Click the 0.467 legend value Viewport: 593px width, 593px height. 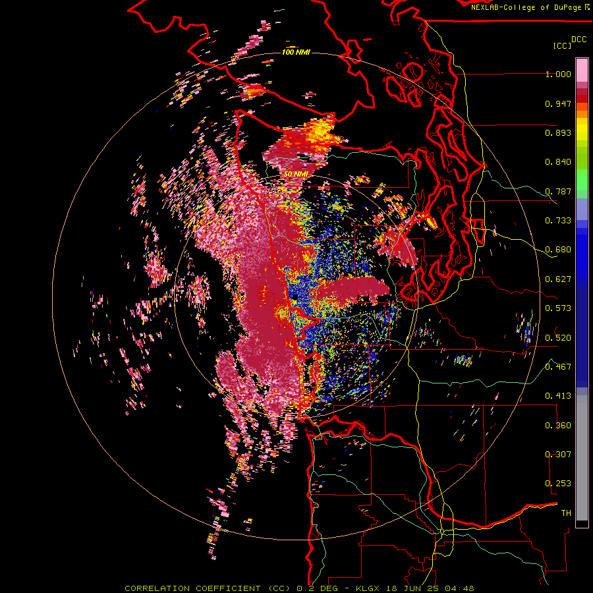[558, 366]
